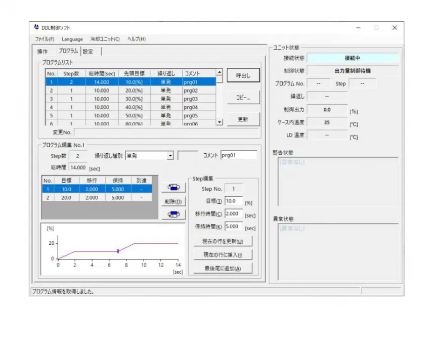This screenshot has width=435, height=350.
Task: Open the ファイル(F) menu
Action: click(x=45, y=39)
